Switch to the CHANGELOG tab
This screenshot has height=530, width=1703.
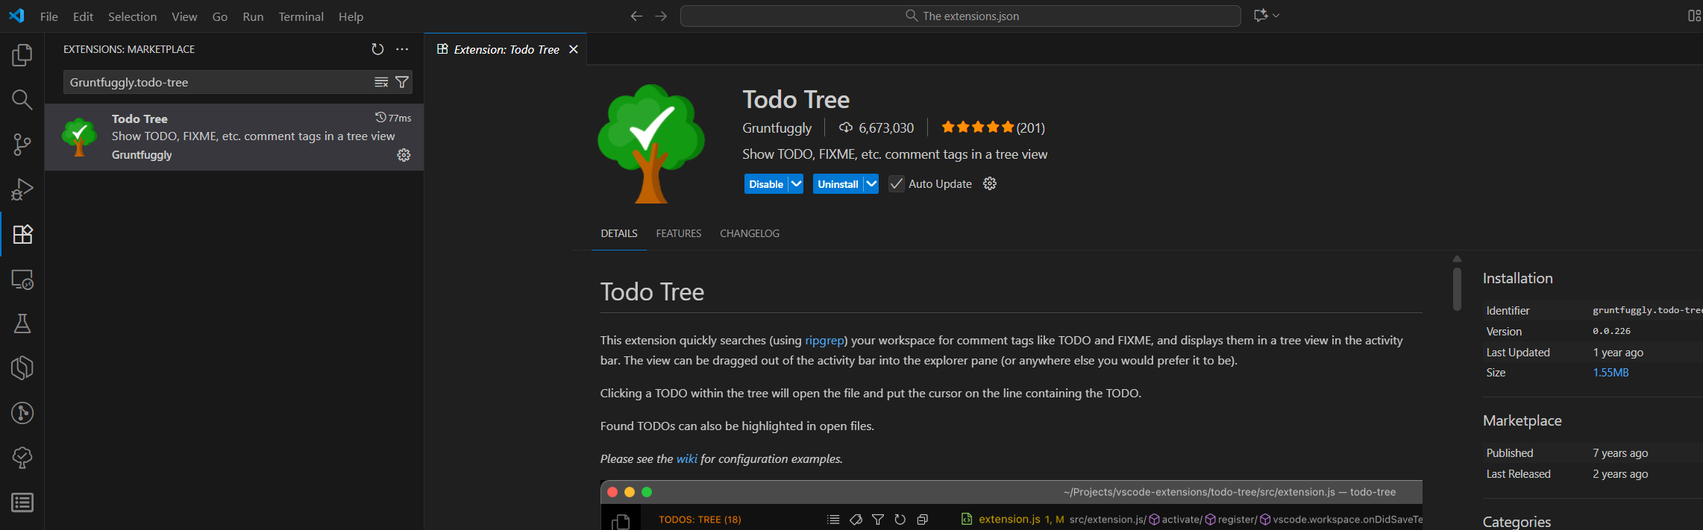click(x=750, y=233)
